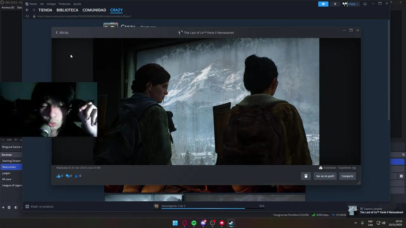The image size is (406, 228).
Task: Zoom in OBS preview with plus
Action: point(16,140)
